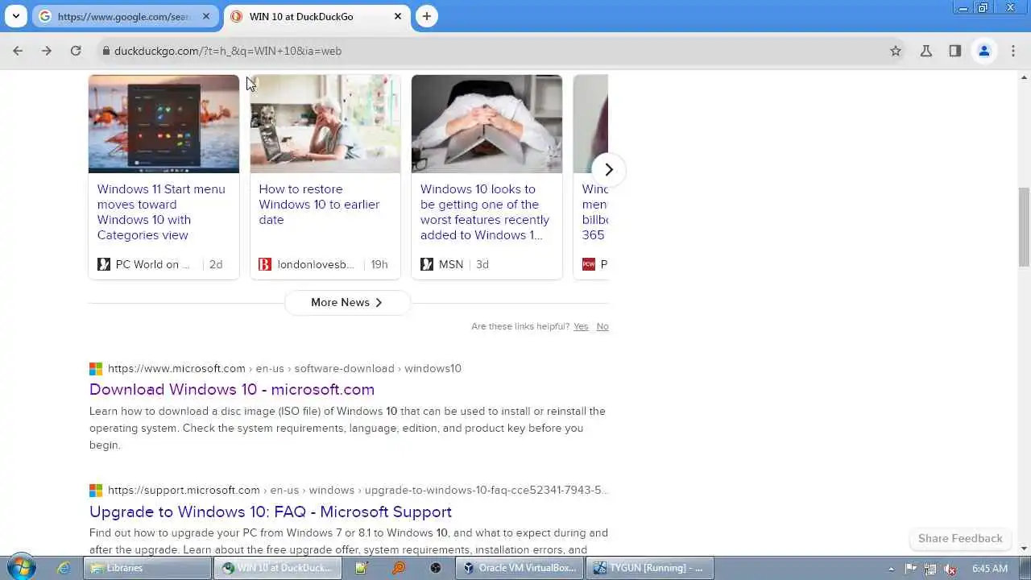This screenshot has height=580, width=1031.
Task: Click the muted volume tray icon
Action: [x=950, y=569]
